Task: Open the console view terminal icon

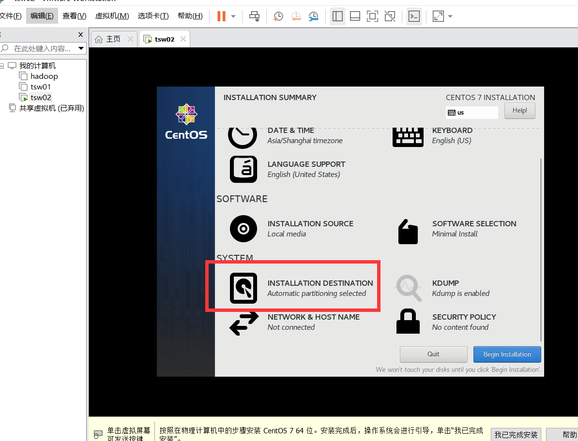Action: pyautogui.click(x=414, y=16)
